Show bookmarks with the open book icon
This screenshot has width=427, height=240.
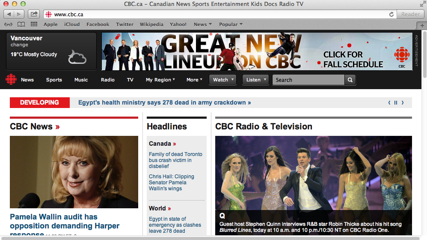(x=21, y=24)
